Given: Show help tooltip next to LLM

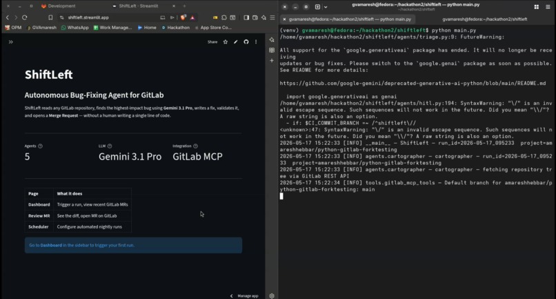Looking at the screenshot, I should (110, 146).
